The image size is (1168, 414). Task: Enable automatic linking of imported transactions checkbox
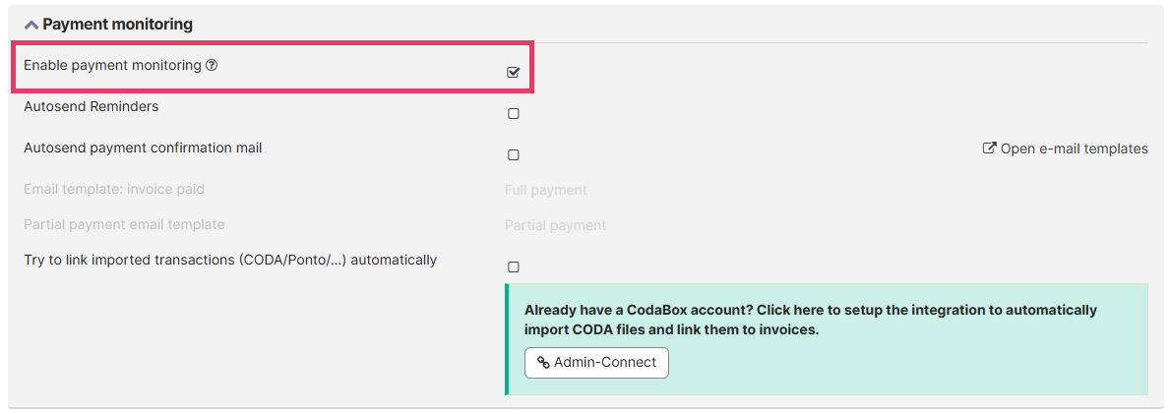tap(513, 266)
